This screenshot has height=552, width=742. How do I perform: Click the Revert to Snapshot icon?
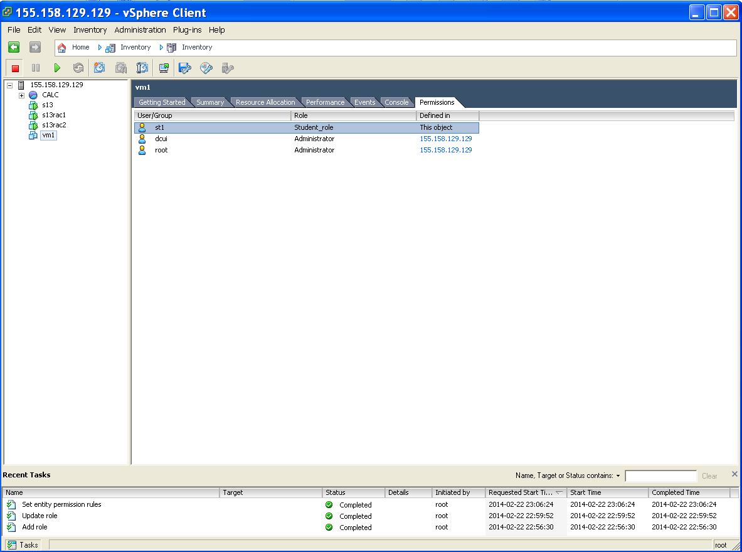[120, 68]
